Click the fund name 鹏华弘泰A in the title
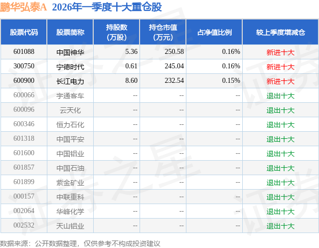Image resolution: width=319 pixels, height=248 pixels. point(23,7)
